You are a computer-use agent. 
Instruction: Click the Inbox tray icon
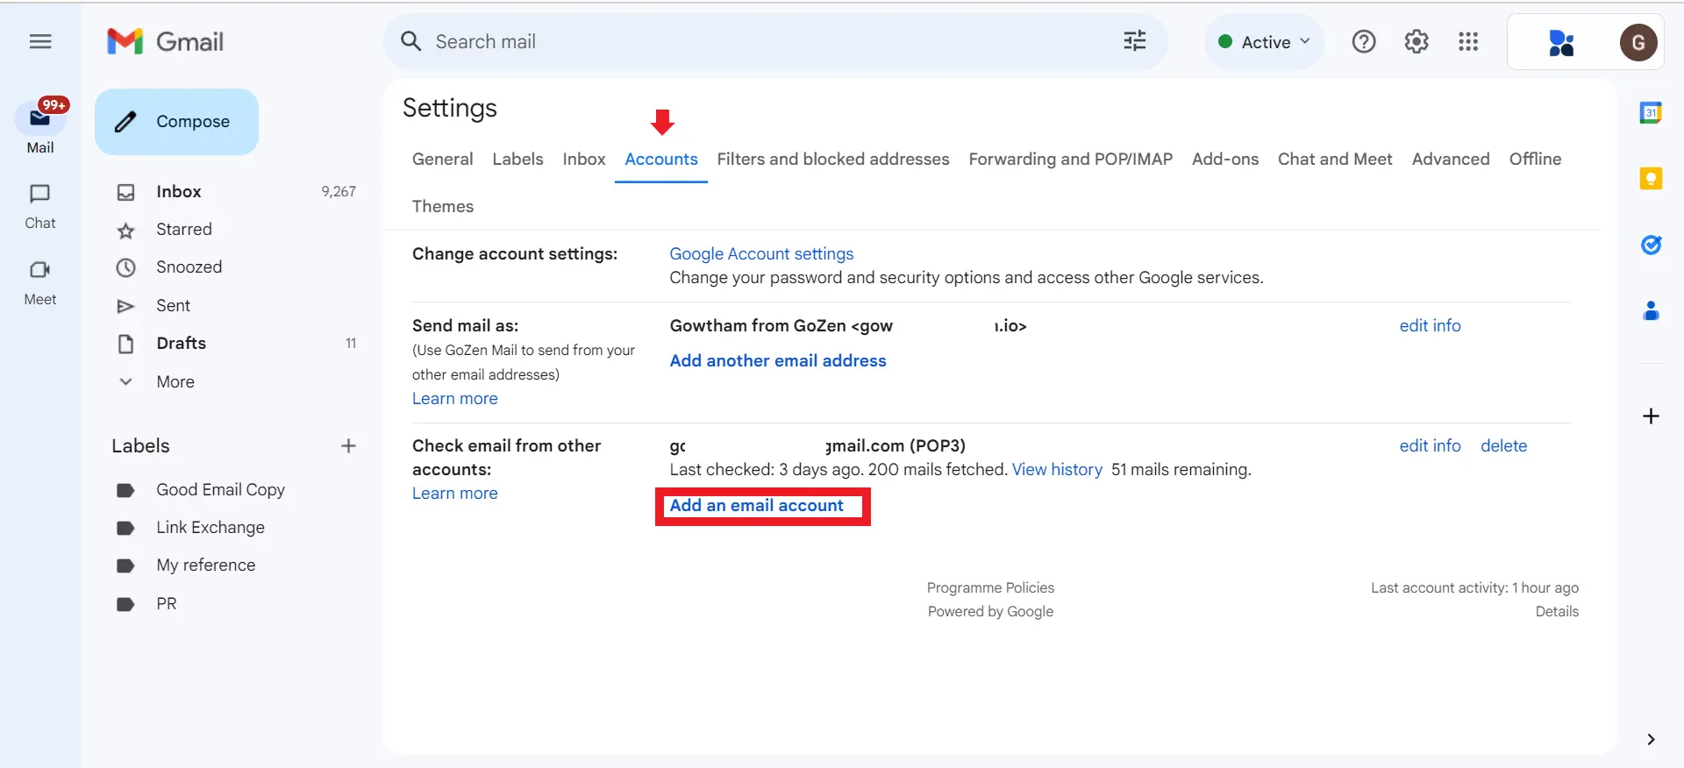click(126, 192)
